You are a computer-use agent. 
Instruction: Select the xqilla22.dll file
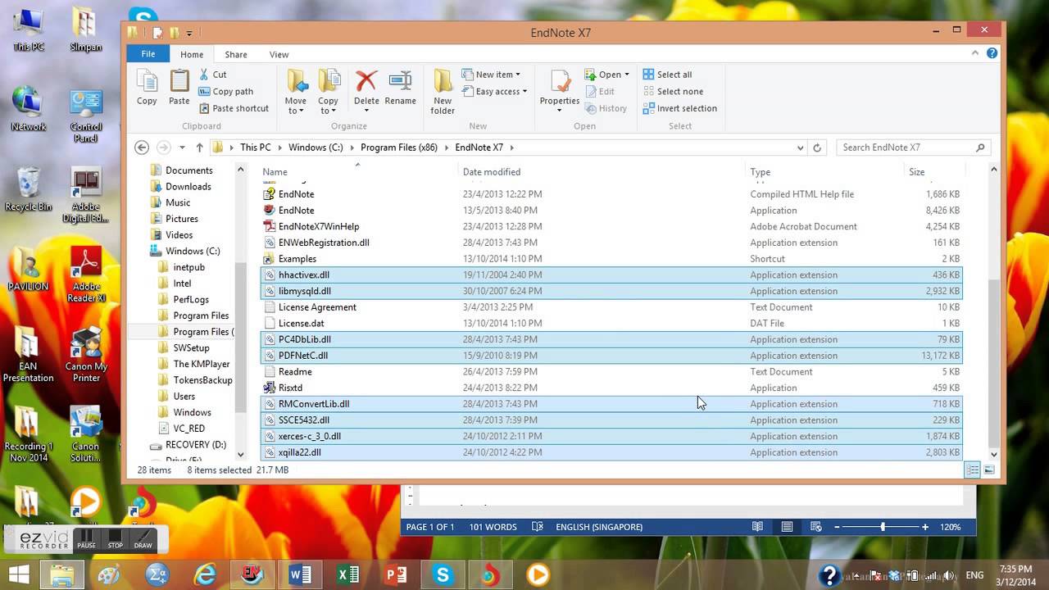point(611,452)
